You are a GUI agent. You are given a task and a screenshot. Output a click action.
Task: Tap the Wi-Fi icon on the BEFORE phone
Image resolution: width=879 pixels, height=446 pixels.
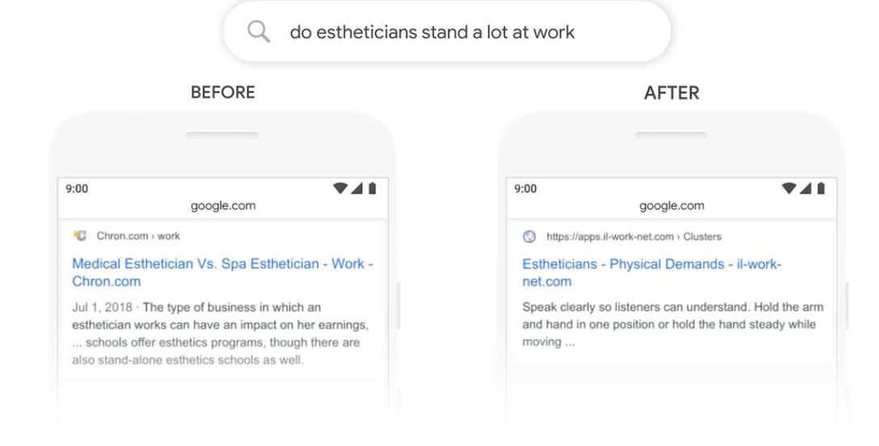pos(340,188)
